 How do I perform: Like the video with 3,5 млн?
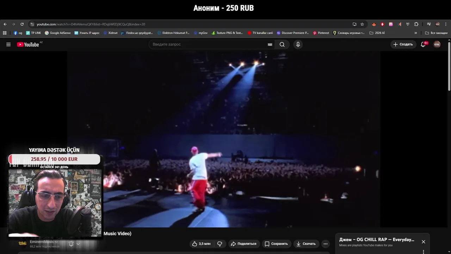coord(202,244)
